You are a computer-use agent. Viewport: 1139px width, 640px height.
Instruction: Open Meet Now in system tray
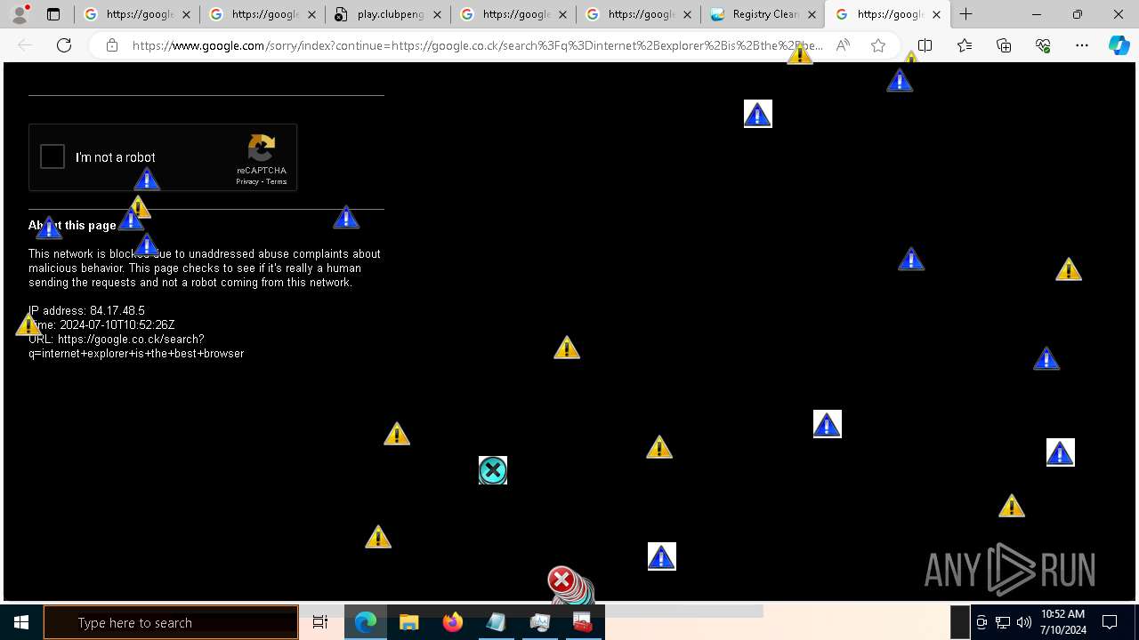click(981, 622)
